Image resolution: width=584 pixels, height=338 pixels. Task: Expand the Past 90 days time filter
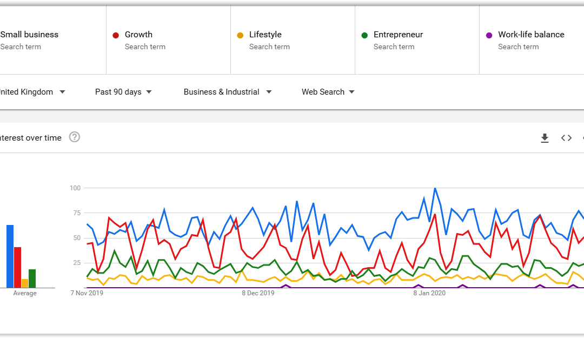click(x=123, y=92)
